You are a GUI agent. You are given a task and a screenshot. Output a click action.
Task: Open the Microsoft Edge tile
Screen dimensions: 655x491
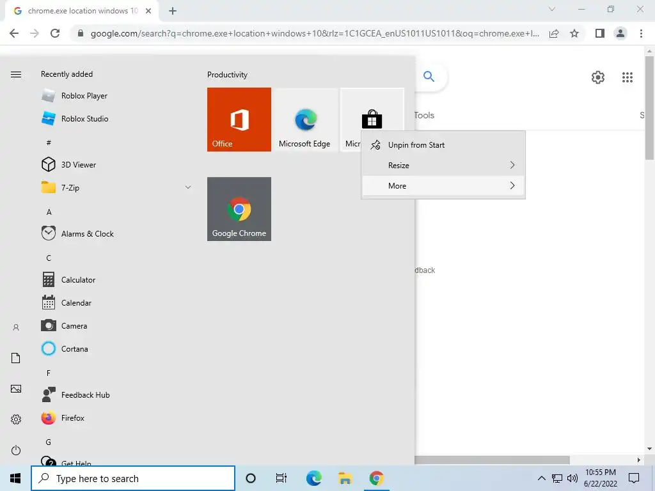click(x=305, y=120)
